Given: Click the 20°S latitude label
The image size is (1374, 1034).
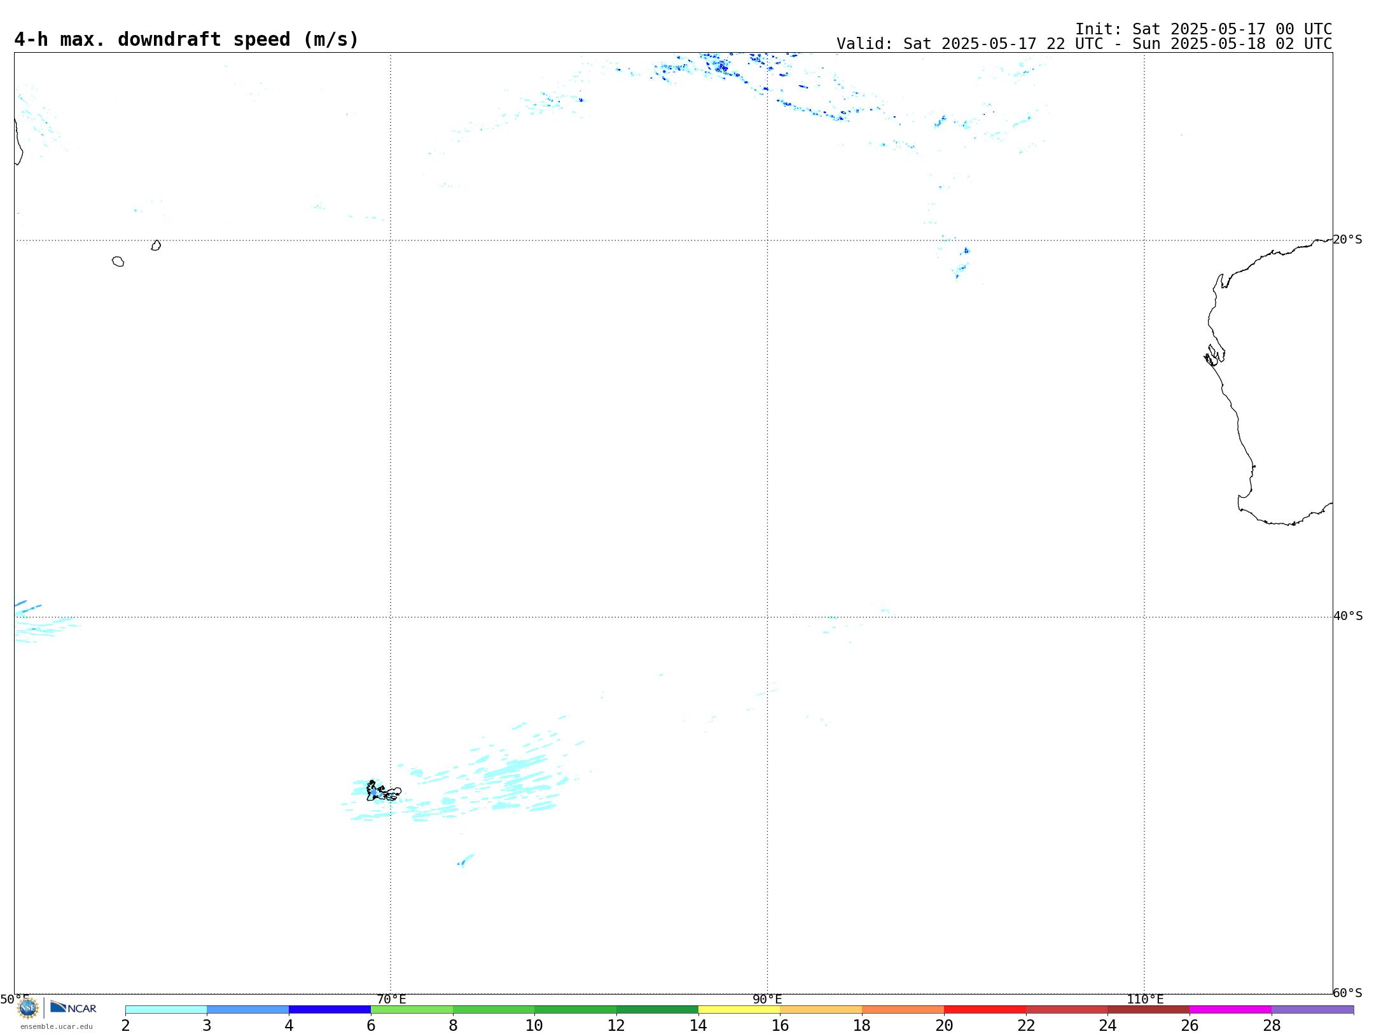Looking at the screenshot, I should pos(1347,240).
